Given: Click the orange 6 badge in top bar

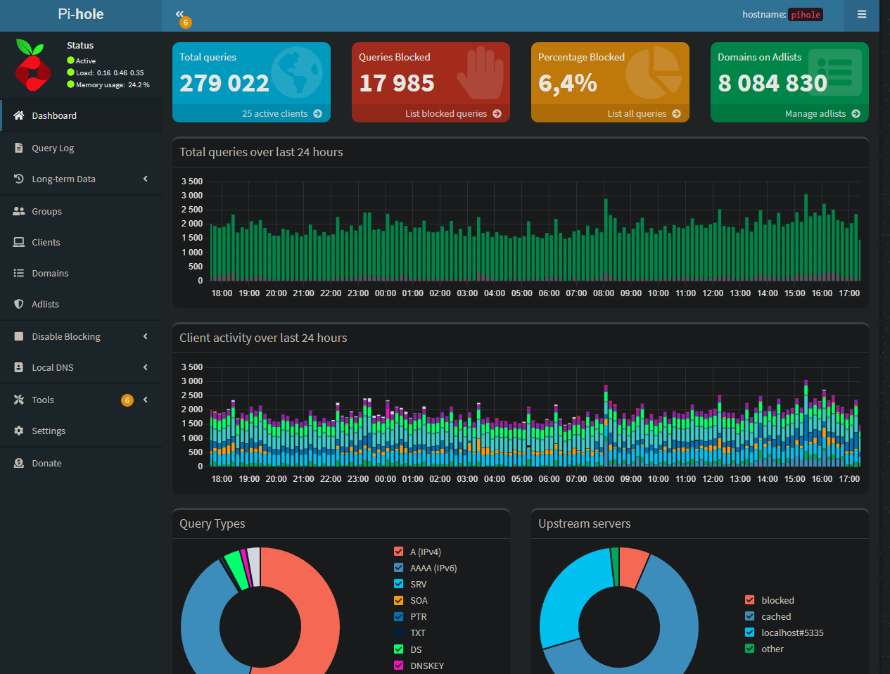Looking at the screenshot, I should 186,23.
